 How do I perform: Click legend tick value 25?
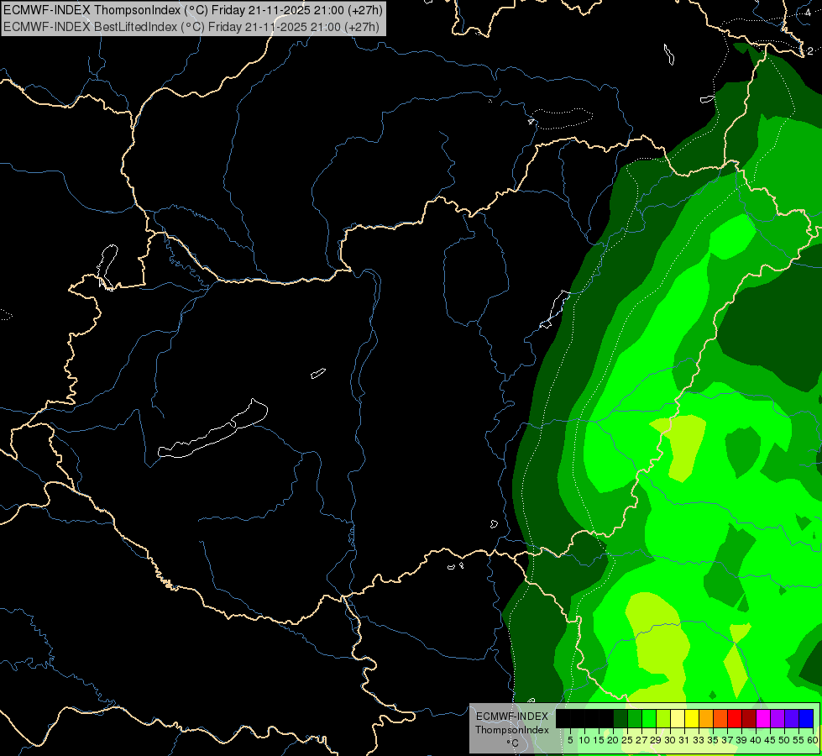(x=627, y=740)
